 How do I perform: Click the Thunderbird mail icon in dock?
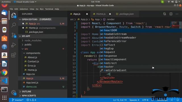click(x=5, y=12)
